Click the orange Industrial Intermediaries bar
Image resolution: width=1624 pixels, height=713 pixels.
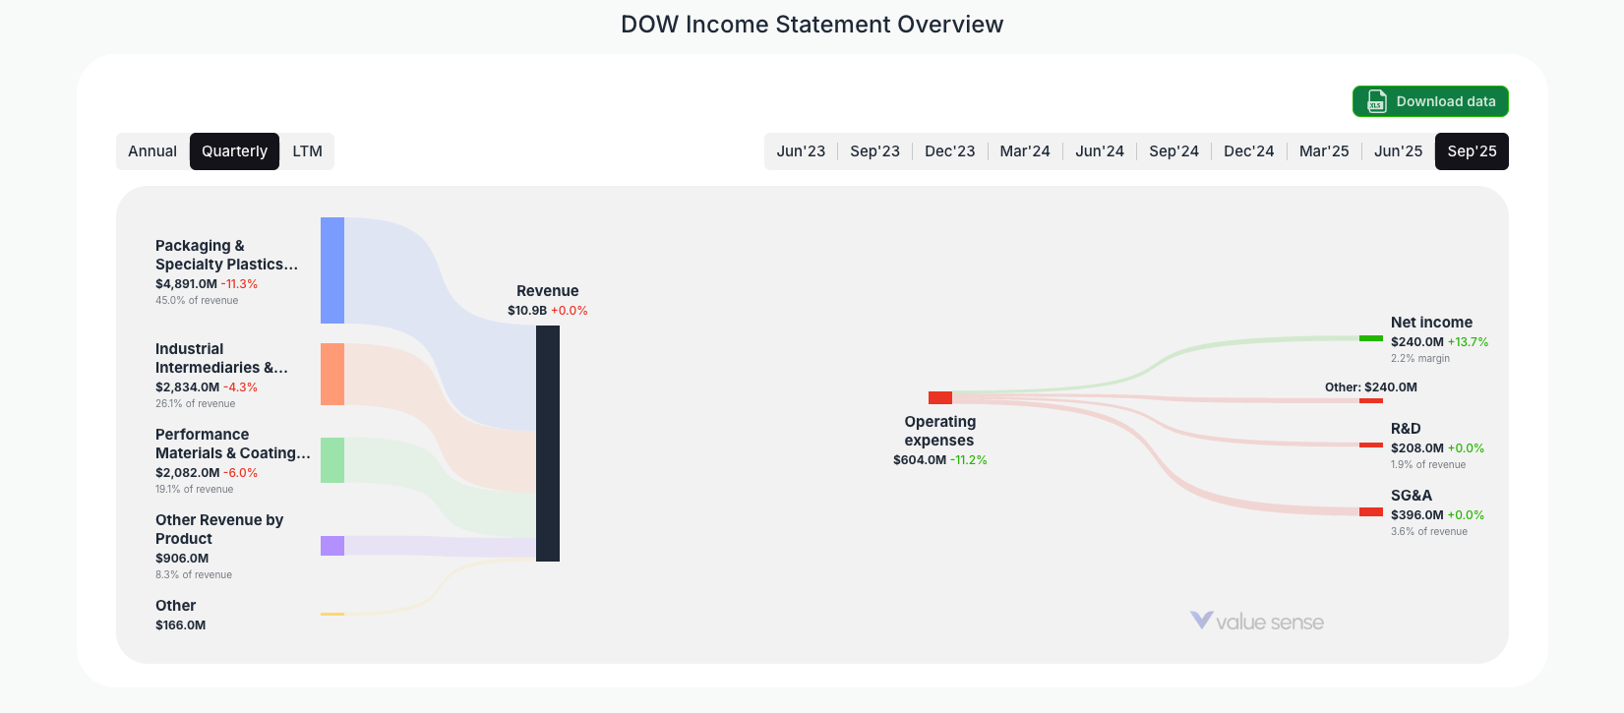click(332, 374)
